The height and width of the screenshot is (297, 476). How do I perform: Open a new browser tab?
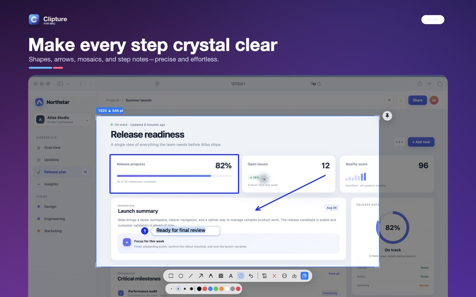coord(430,84)
